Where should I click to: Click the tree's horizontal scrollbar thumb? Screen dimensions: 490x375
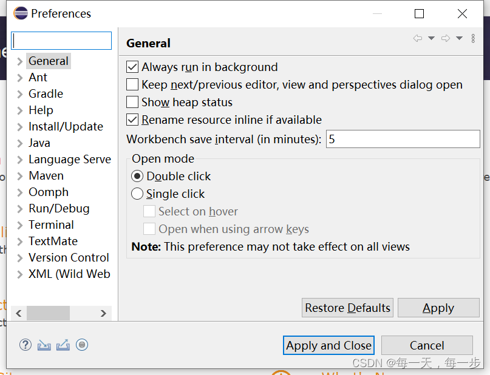point(48,313)
